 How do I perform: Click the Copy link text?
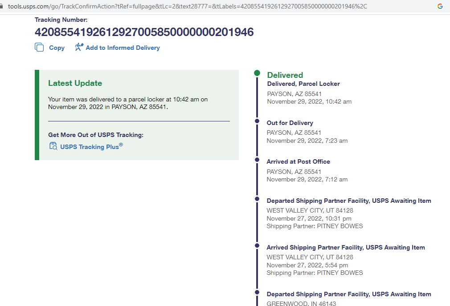click(x=57, y=48)
